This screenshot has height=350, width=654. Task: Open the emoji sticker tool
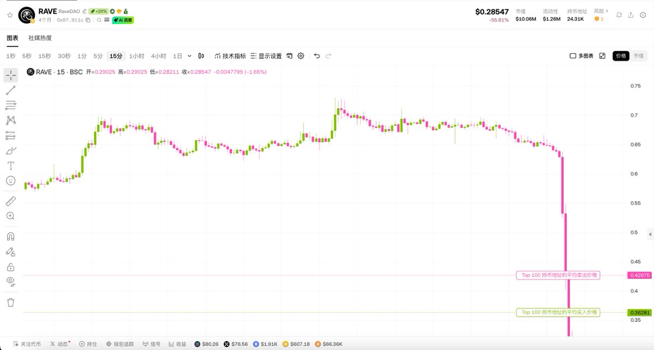[x=11, y=180]
